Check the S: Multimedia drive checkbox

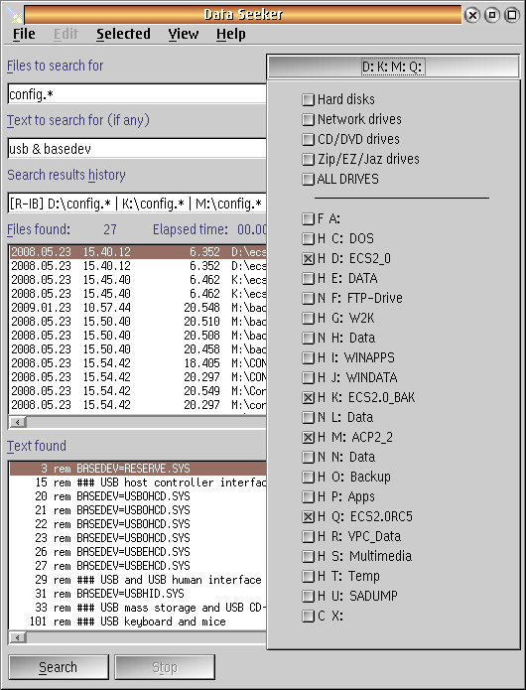(309, 556)
